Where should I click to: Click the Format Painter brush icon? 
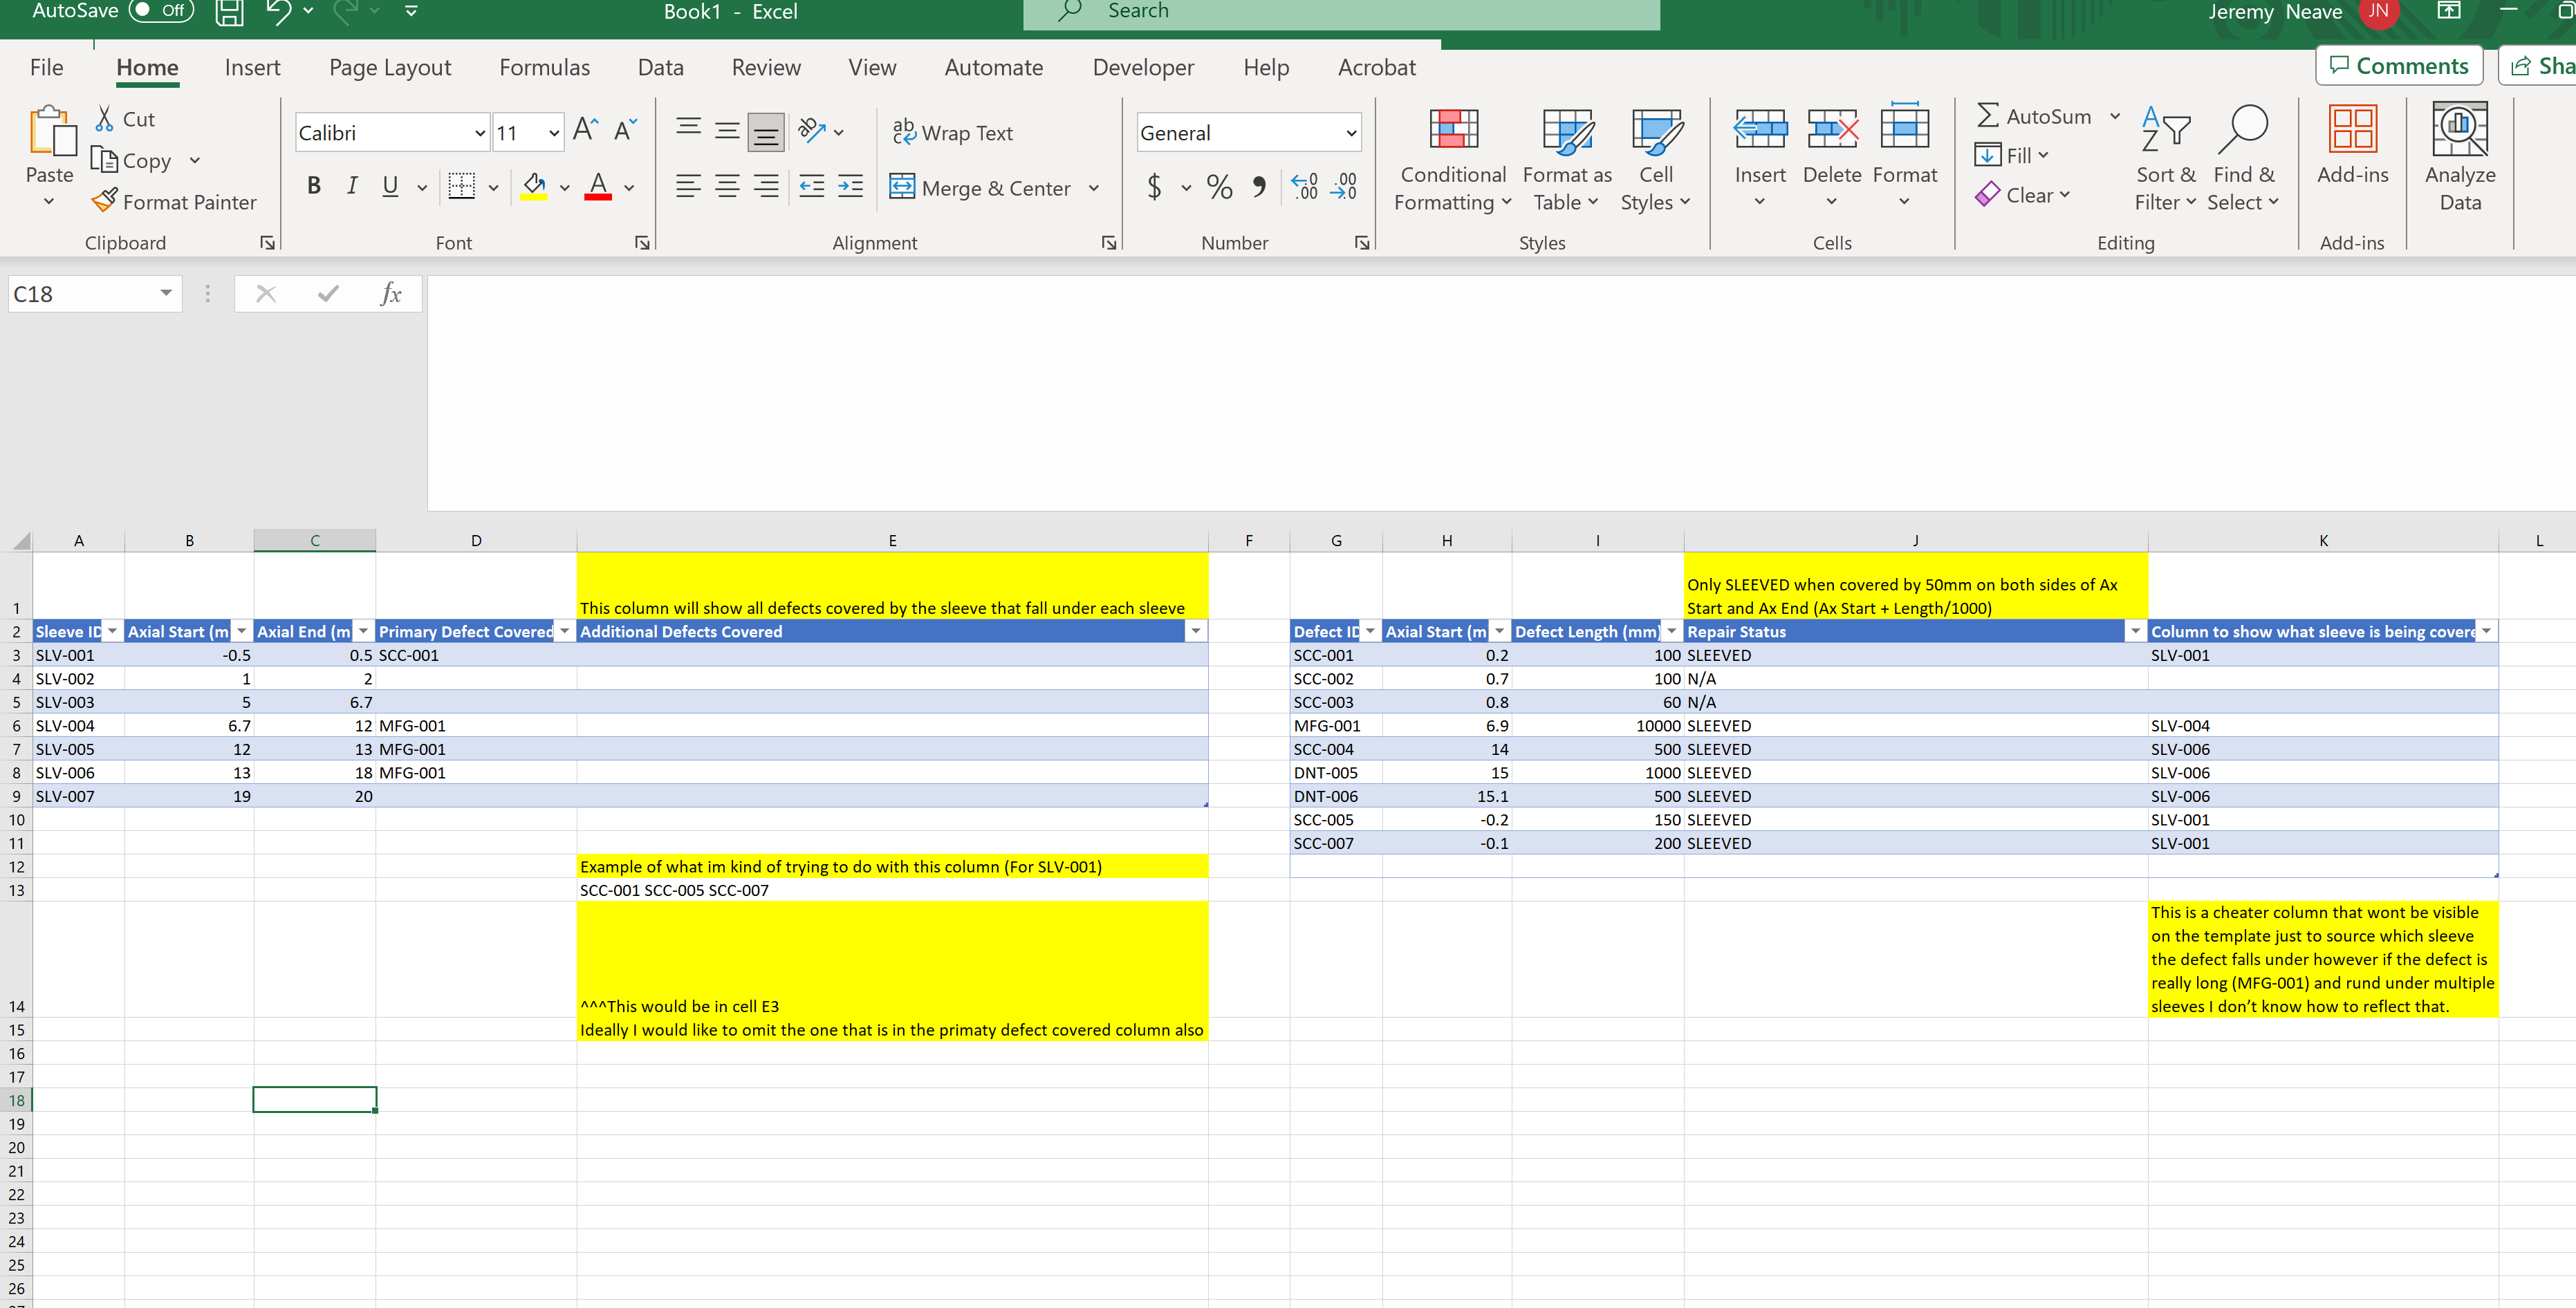click(104, 201)
